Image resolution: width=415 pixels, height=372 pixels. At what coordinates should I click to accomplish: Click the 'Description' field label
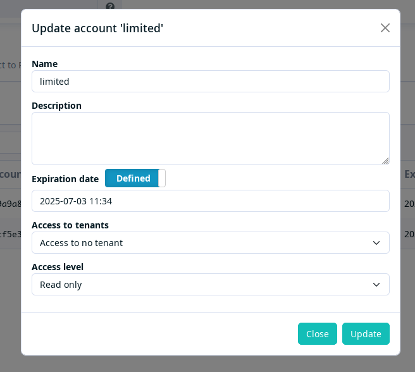pos(57,106)
